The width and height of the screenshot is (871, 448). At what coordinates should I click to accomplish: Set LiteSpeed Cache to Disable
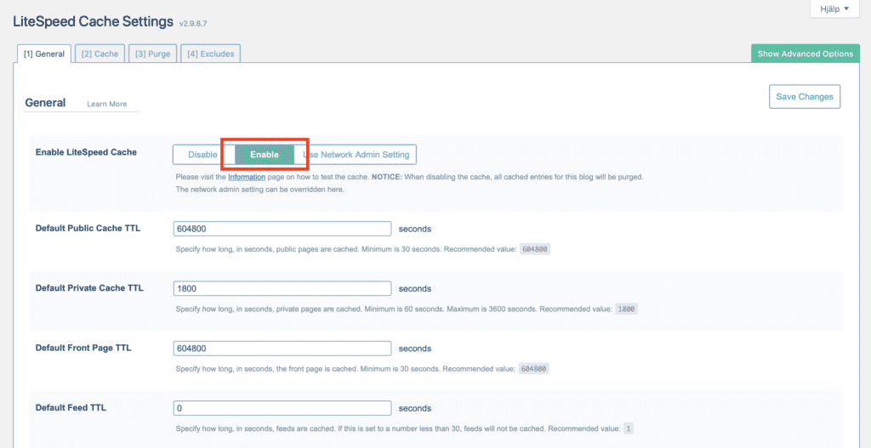point(202,155)
